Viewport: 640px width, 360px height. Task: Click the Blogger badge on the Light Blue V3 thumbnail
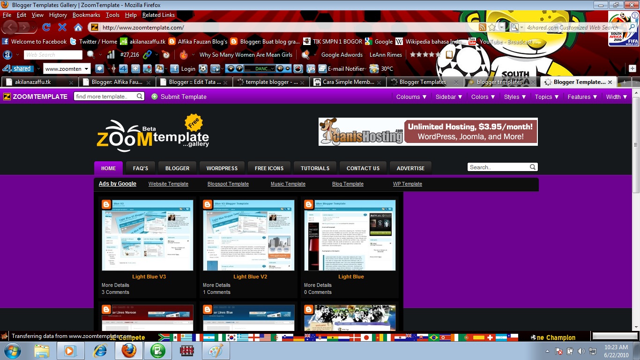106,204
